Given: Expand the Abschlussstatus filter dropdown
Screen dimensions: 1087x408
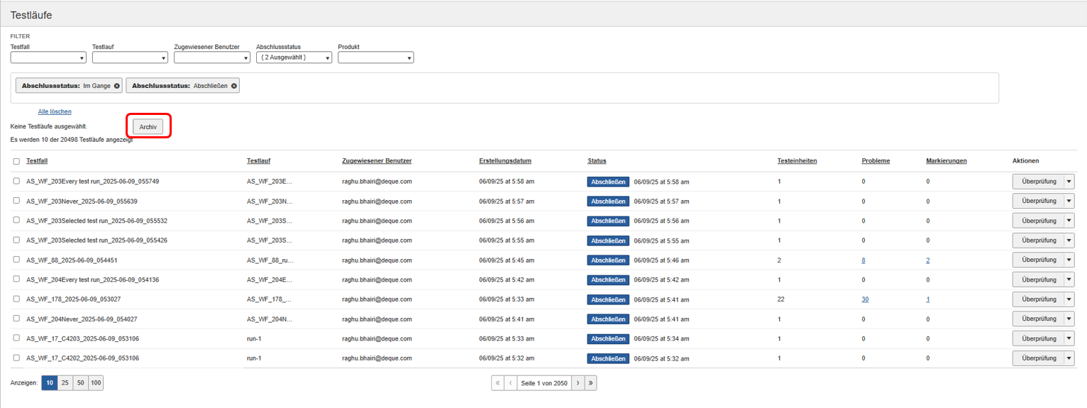Looking at the screenshot, I should [294, 57].
